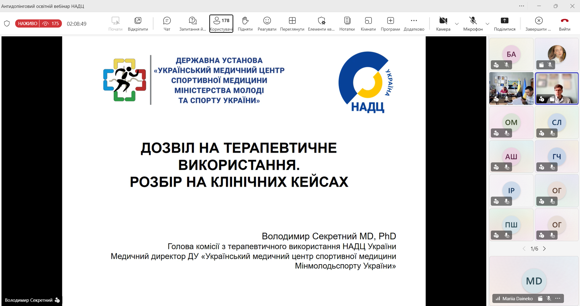
Task: Show the participants list (Користувачі 178)
Action: coord(221,24)
